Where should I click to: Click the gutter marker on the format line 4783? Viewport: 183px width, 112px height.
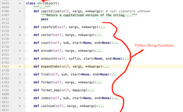pos(20,82)
